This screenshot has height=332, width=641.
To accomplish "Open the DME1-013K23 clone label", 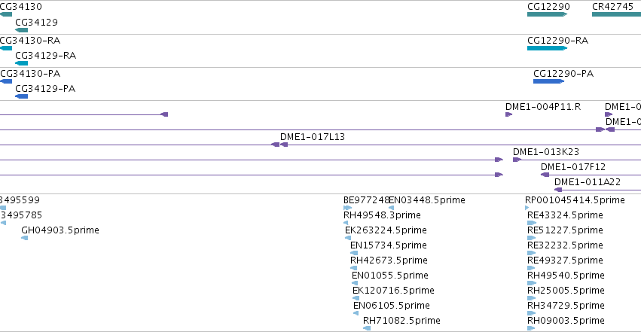I will [546, 152].
